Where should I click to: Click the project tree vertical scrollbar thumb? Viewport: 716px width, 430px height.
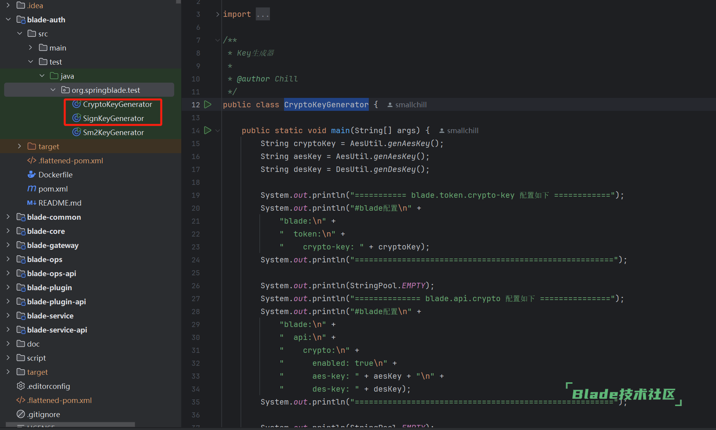[179, 2]
